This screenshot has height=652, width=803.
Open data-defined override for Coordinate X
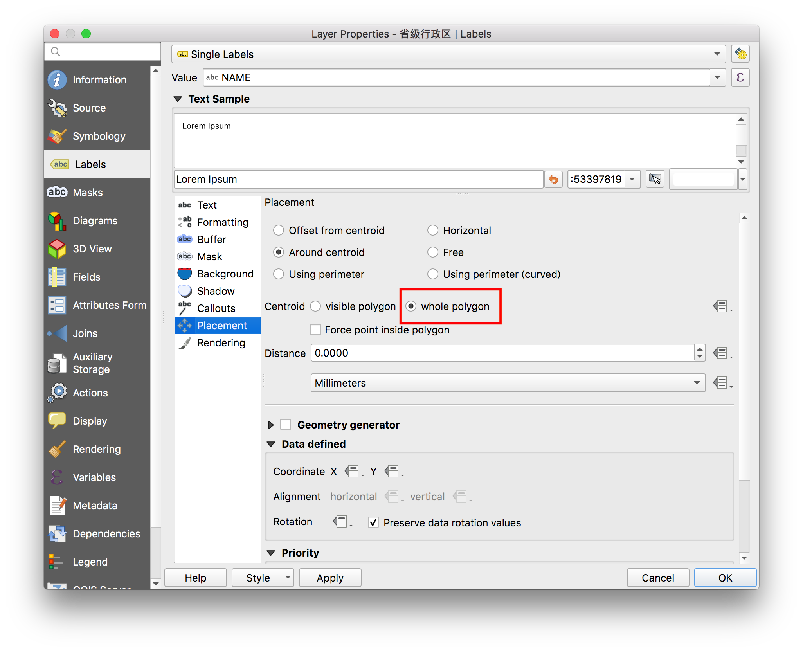coord(352,471)
